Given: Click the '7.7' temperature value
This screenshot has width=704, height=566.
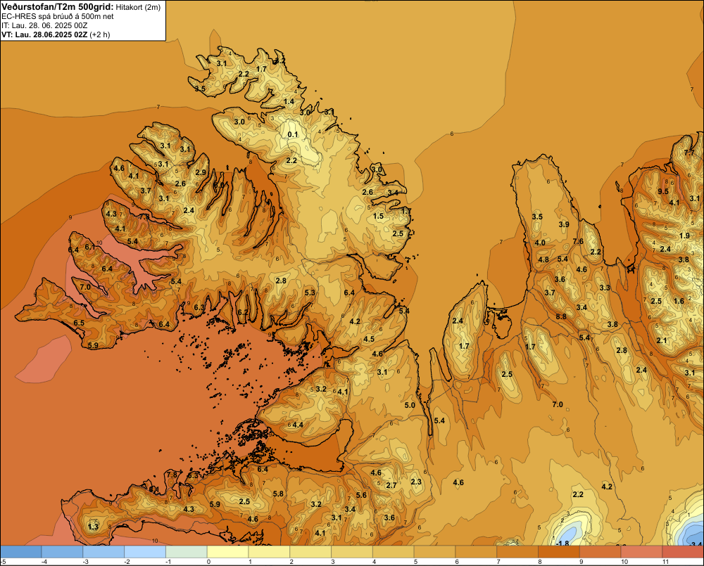Looking at the screenshot, I should point(689,153).
